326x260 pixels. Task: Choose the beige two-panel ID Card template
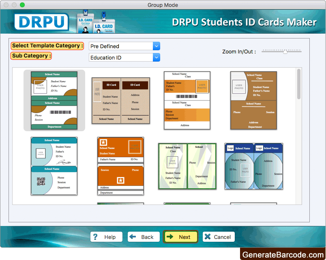pyautogui.click(x=121, y=101)
